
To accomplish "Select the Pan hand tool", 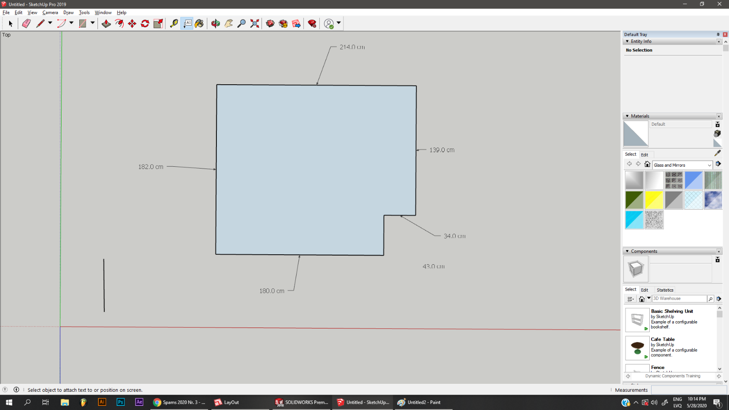I will click(x=228, y=24).
